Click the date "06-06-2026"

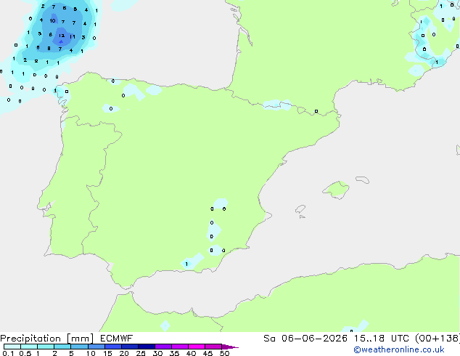pos(314,339)
